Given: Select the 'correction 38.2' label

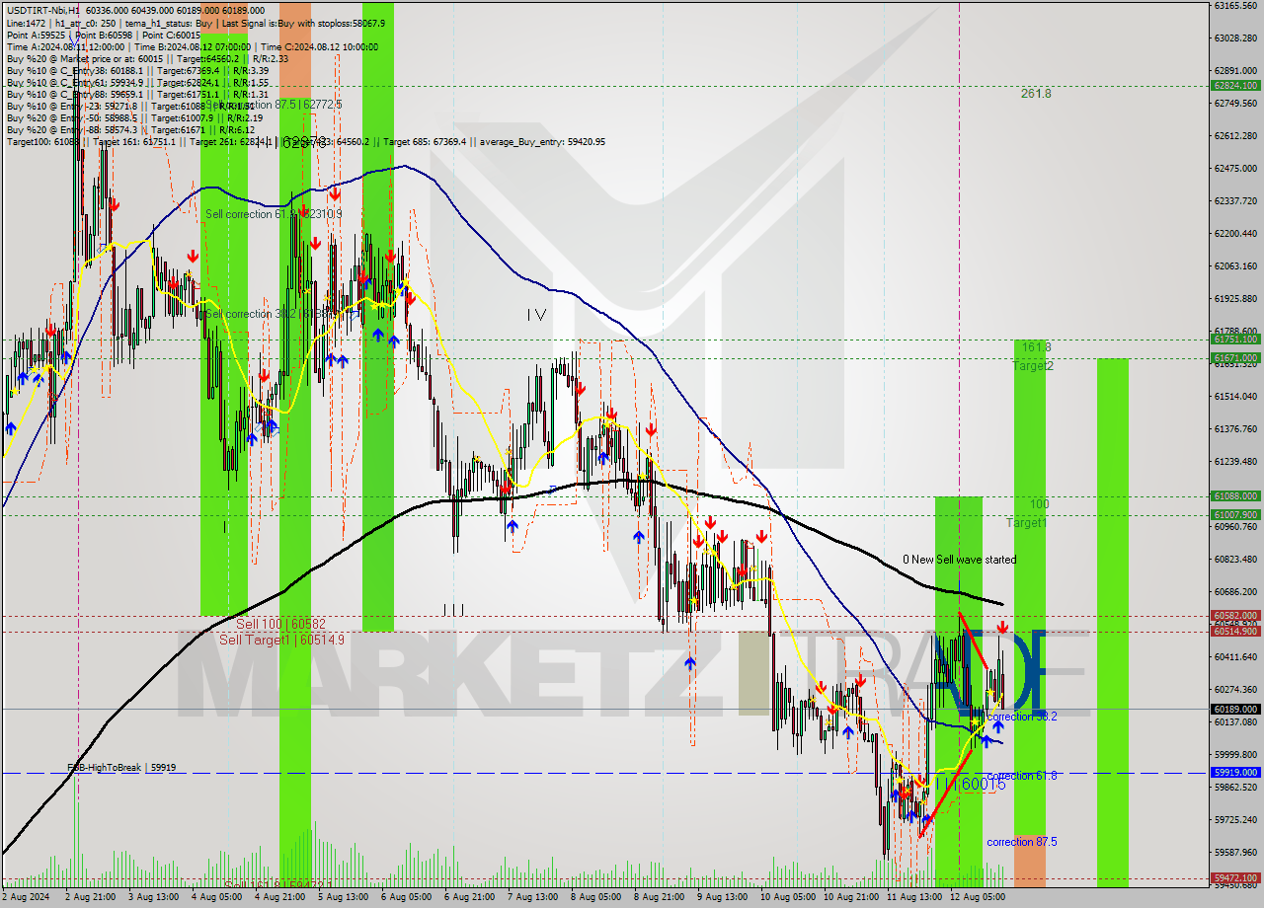Looking at the screenshot, I should pos(1022,717).
